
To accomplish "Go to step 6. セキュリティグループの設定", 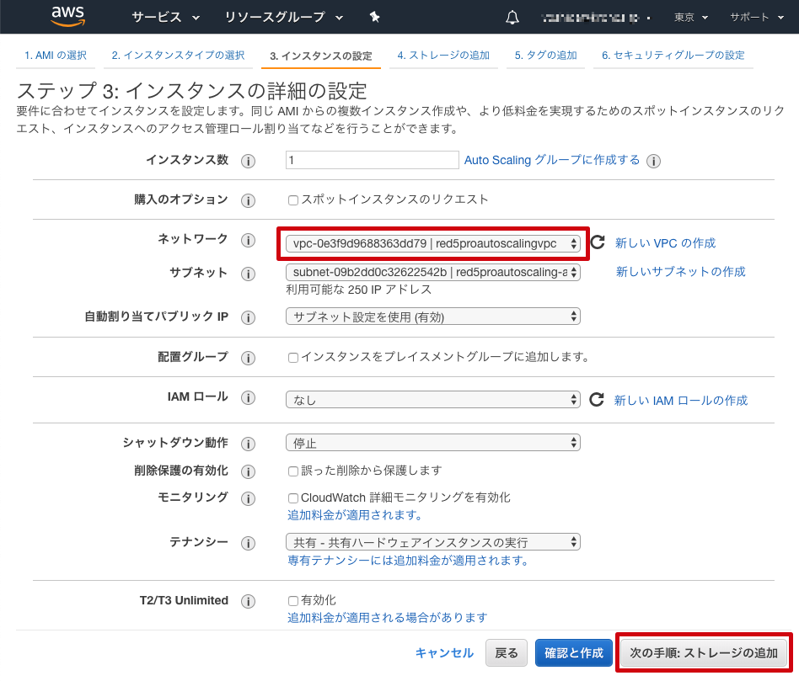I will coord(673,55).
